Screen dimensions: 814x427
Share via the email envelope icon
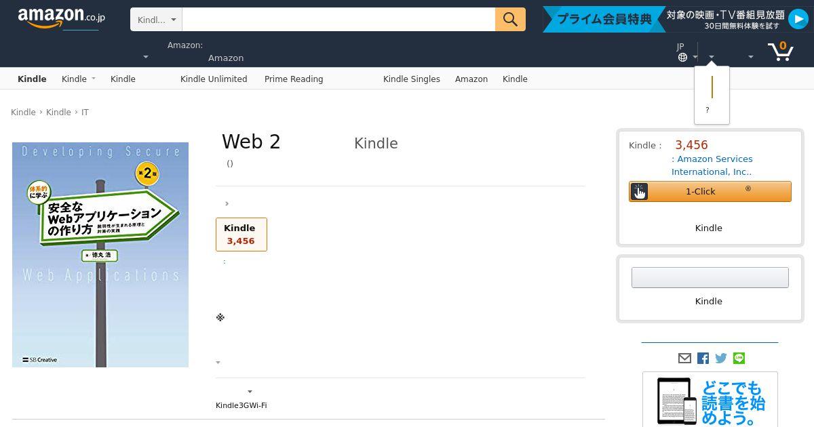click(x=684, y=358)
